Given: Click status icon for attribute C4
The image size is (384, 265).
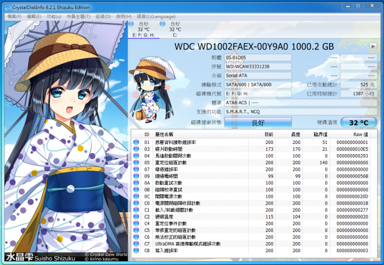Looking at the screenshot, I should tap(136, 223).
